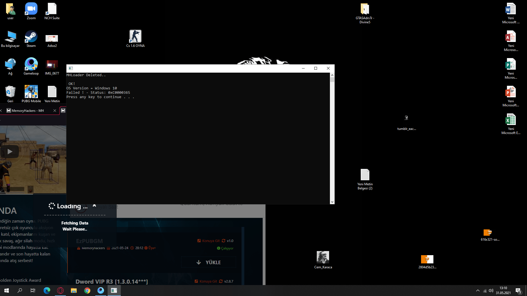Switch to the second MemoryHackers tab icon
The width and height of the screenshot is (527, 296).
point(63,110)
